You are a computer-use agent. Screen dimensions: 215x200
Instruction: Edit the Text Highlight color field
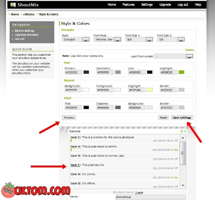169,72
